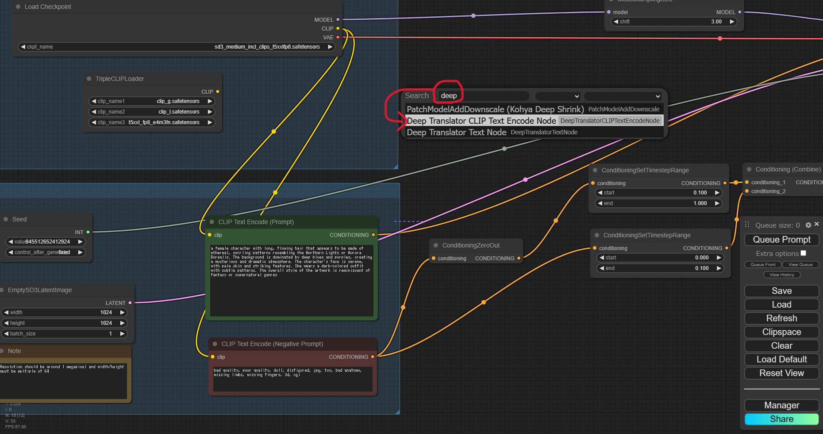Collapse the ConditioningZeroOut node dot

pos(436,245)
